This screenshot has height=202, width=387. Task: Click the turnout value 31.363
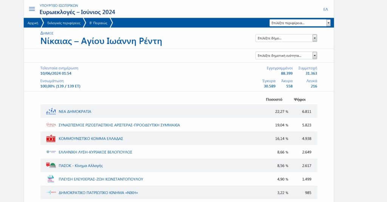click(x=311, y=74)
